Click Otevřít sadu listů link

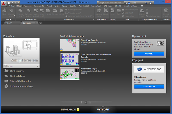17,76
